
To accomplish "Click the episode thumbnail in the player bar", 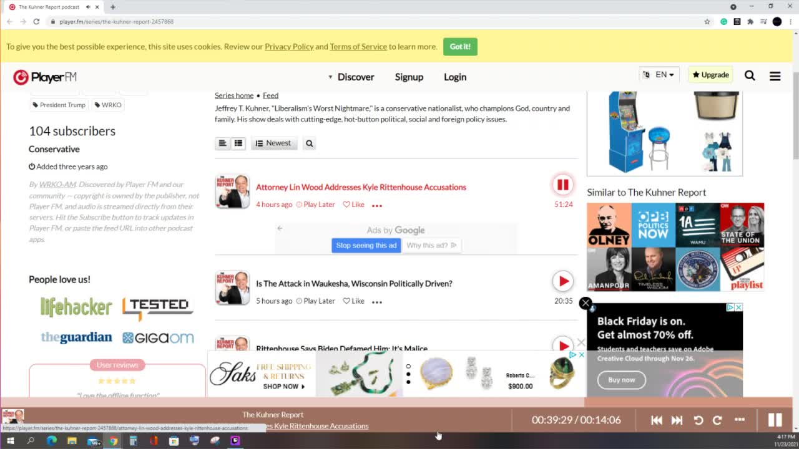I will tap(13, 416).
